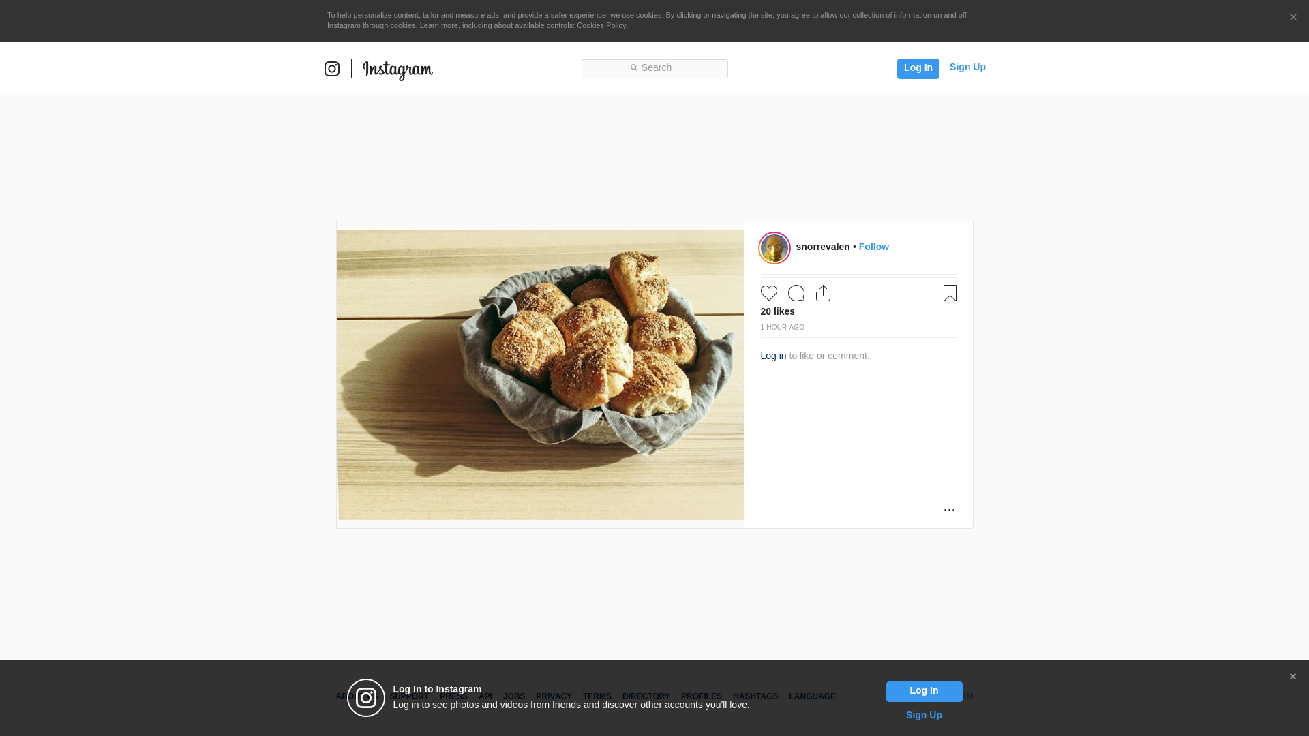Viewport: 1309px width, 736px height.
Task: Open Sign Up link in header
Action: pyautogui.click(x=967, y=67)
